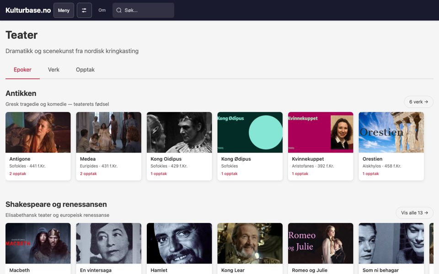
Task: Open the Meny button
Action: 64,11
